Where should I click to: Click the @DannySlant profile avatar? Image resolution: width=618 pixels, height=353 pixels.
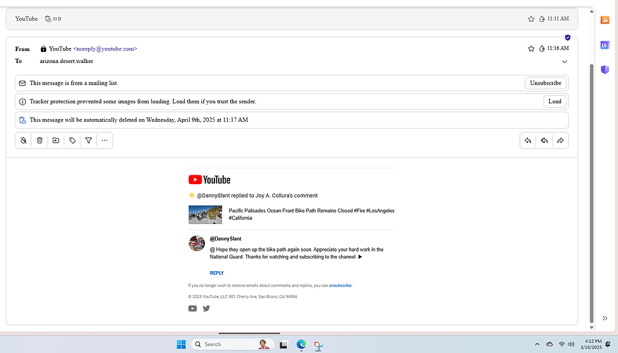(197, 243)
